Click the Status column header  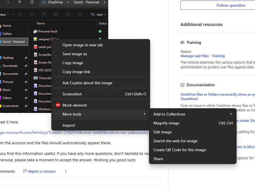pos(103,23)
